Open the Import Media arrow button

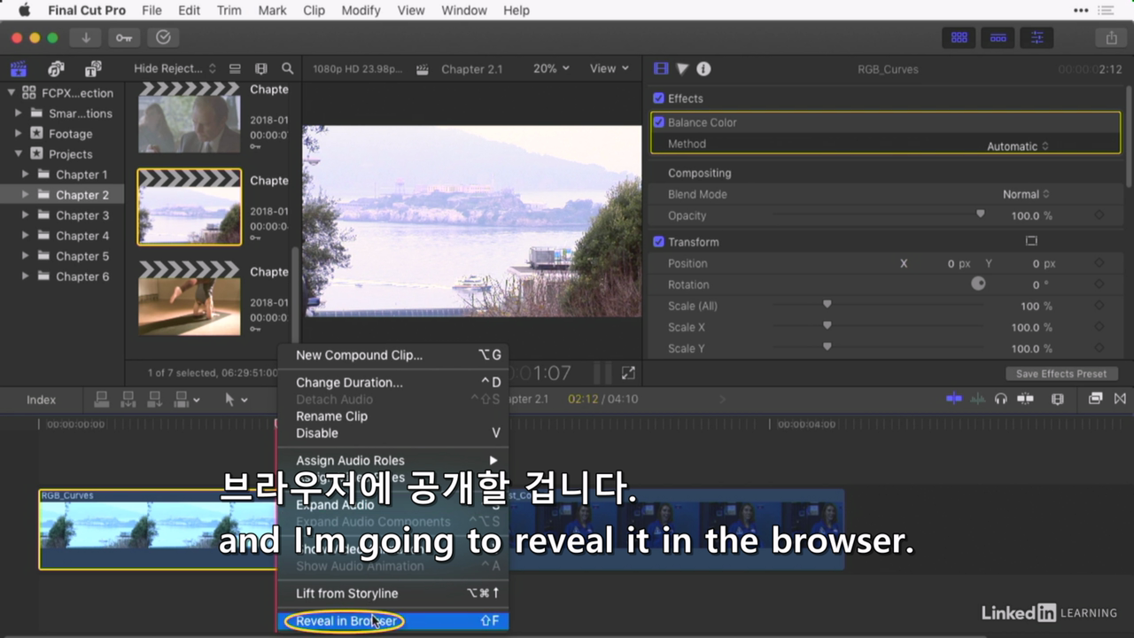[86, 37]
